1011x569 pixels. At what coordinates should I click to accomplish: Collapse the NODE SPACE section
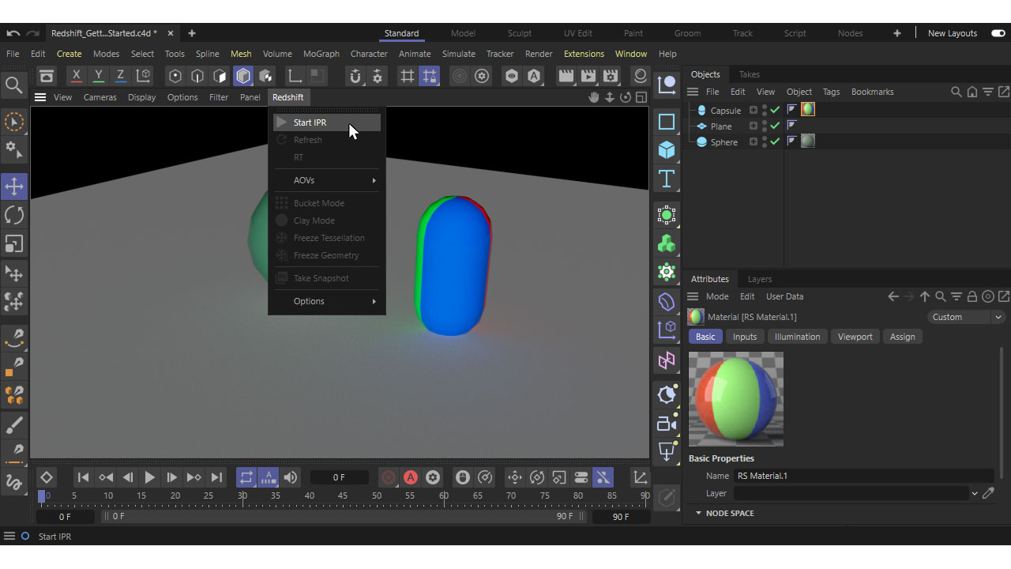(x=698, y=513)
